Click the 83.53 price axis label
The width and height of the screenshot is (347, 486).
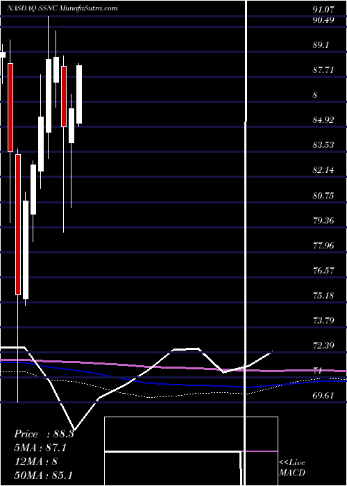[323, 145]
